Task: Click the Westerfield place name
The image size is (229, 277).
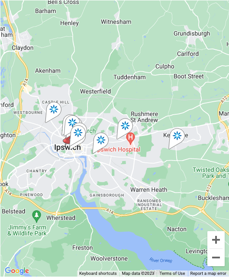Action: 95,91
